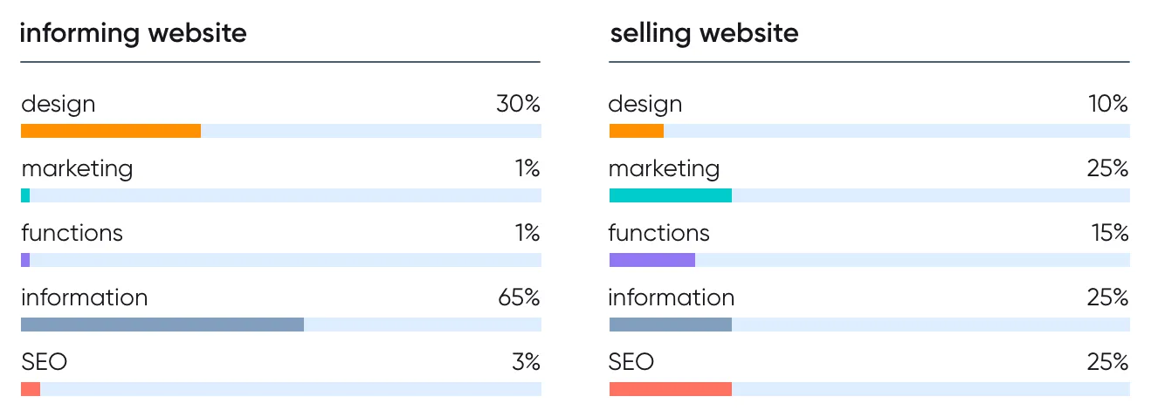
Task: Click the gray-blue information bar under selling website
Action: tap(671, 325)
